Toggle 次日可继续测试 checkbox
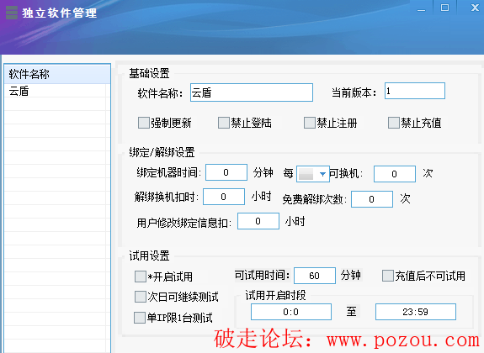This screenshot has height=353, width=484. pyautogui.click(x=141, y=297)
